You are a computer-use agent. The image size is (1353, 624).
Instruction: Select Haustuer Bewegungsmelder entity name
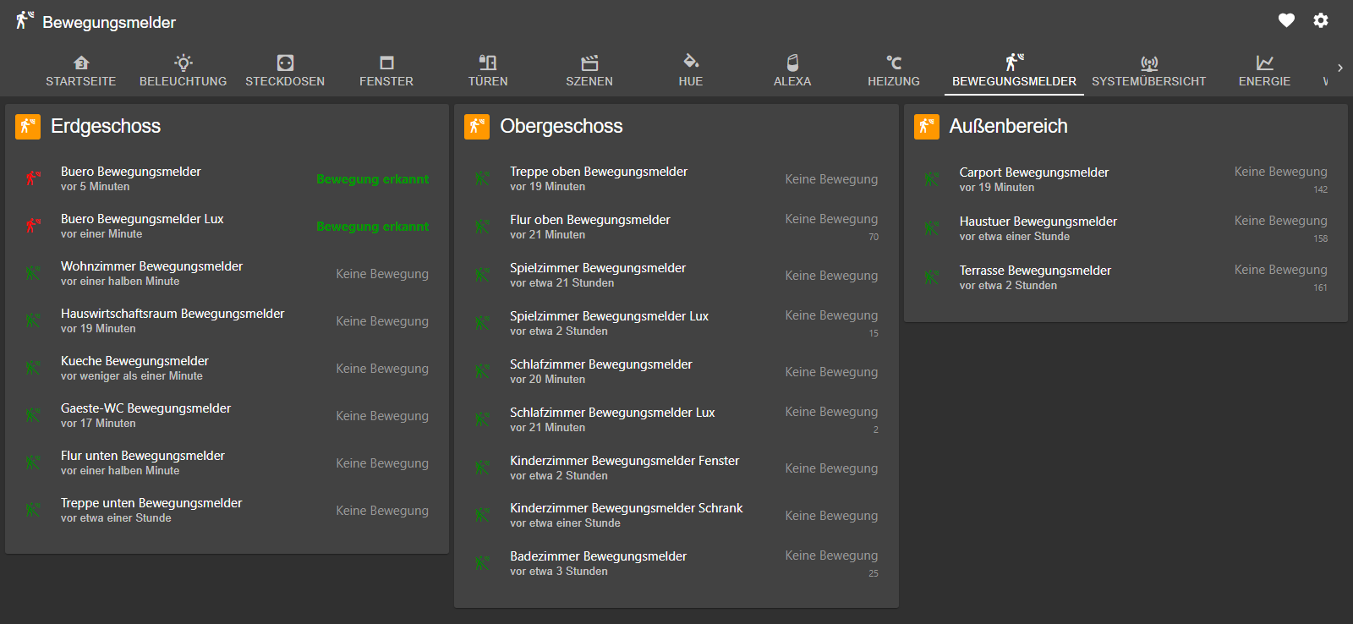pyautogui.click(x=1038, y=222)
